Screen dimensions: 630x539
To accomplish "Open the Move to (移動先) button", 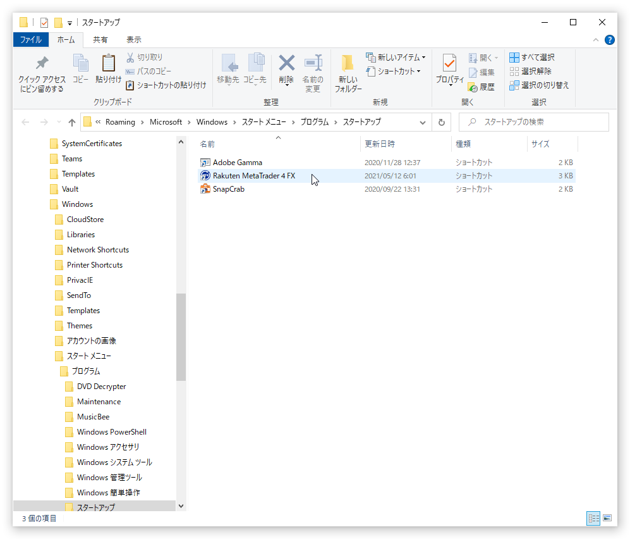I will 228,69.
